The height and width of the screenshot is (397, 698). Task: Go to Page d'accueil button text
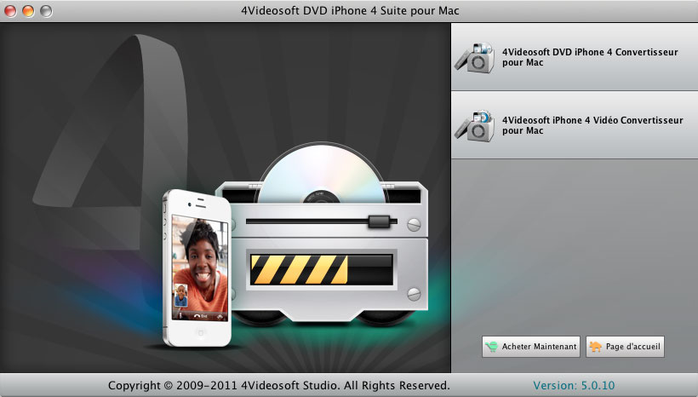(x=632, y=347)
